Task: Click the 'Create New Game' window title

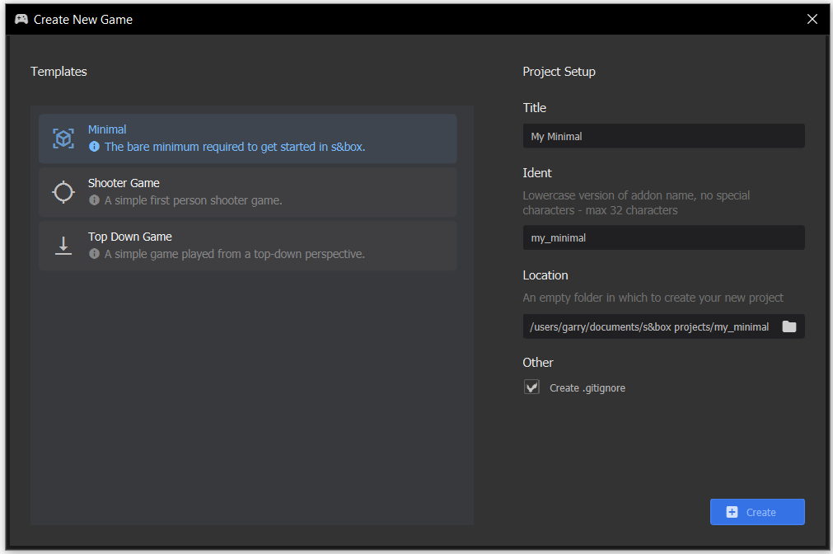Action: [82, 19]
